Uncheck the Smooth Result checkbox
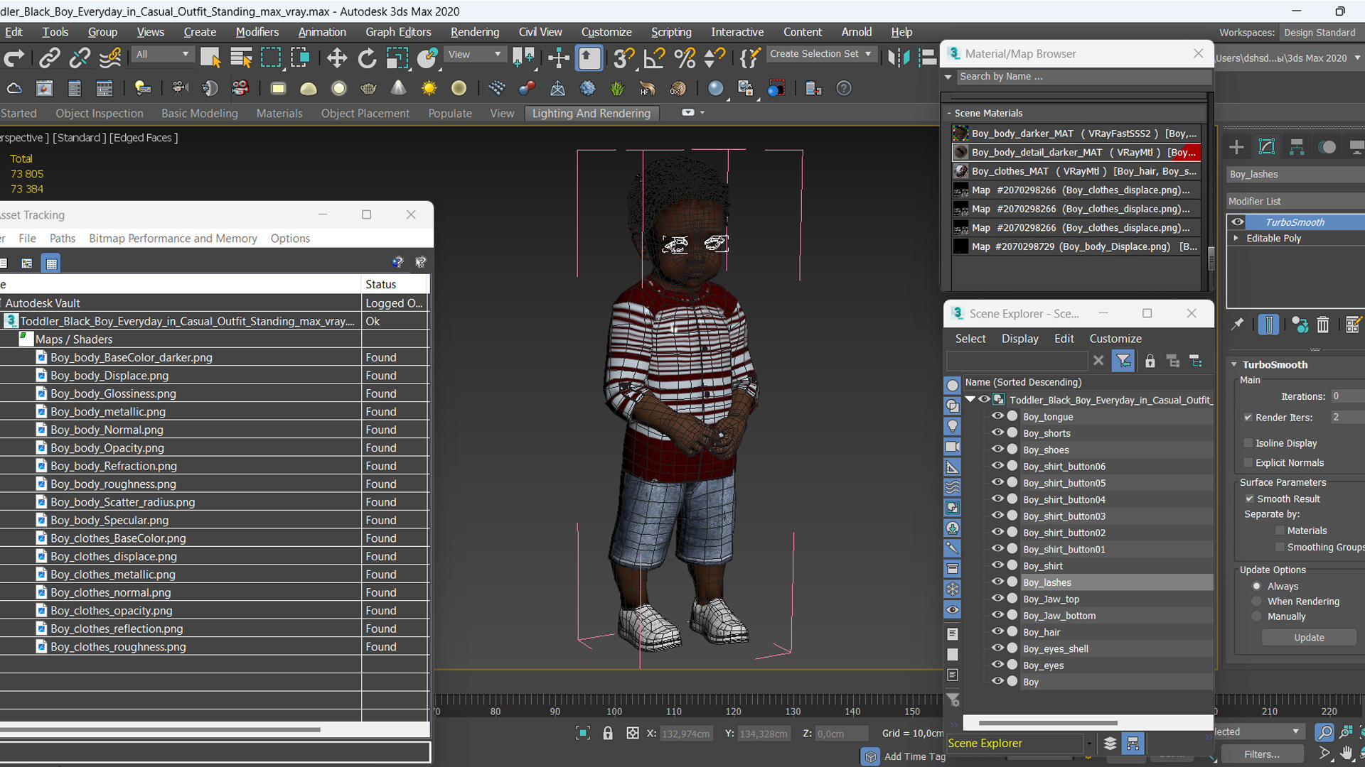The height and width of the screenshot is (767, 1365). [x=1249, y=499]
